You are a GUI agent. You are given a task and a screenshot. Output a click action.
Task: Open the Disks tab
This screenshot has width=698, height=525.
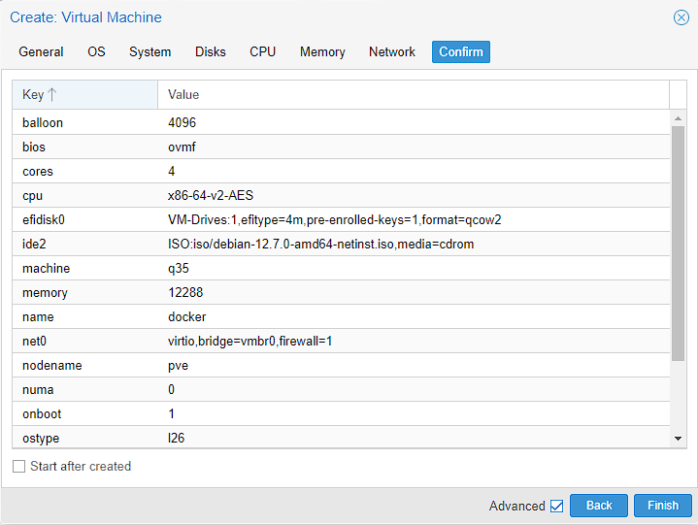[210, 52]
